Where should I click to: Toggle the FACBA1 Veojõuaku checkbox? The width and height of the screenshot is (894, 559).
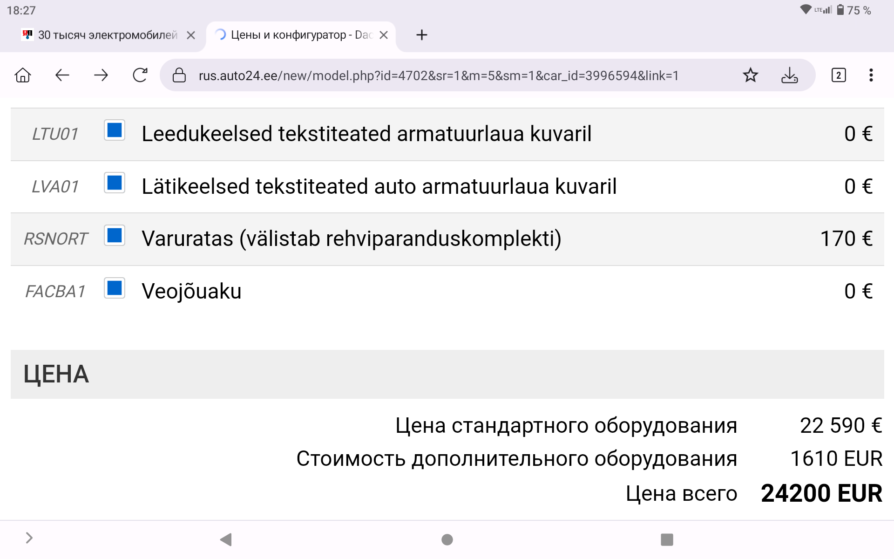115,288
